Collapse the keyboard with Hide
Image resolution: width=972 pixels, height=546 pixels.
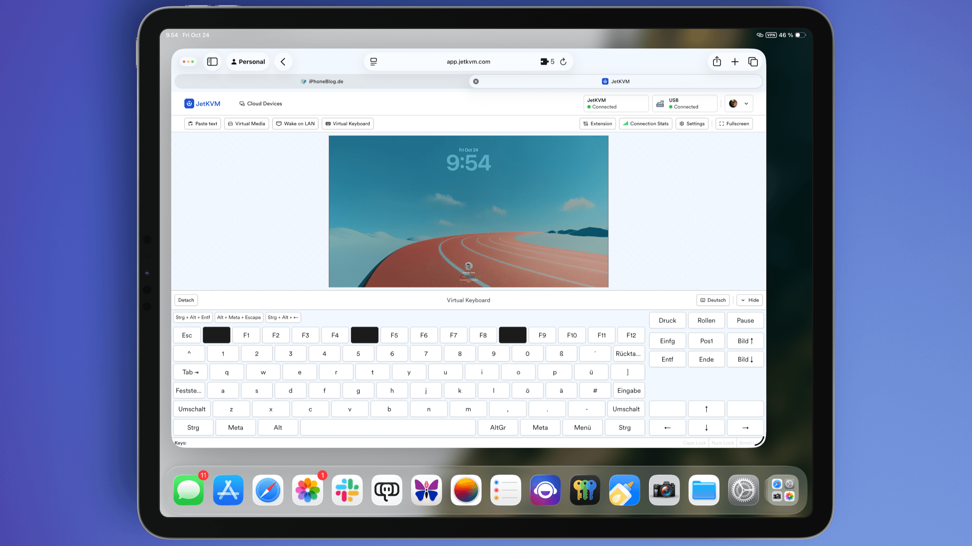(x=750, y=300)
